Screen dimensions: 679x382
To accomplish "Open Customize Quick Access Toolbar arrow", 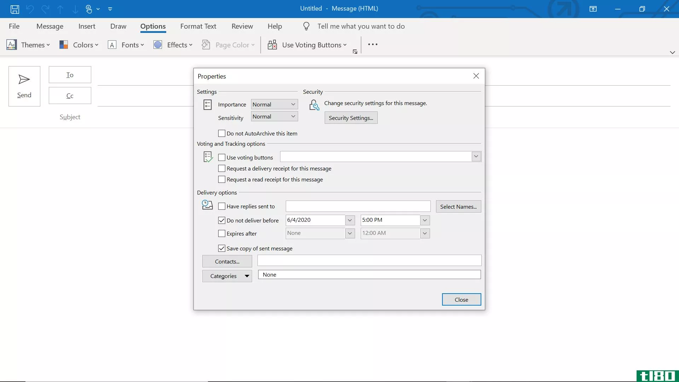I will 110,9.
